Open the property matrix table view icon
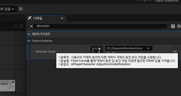The width and height of the screenshot is (181, 96). tap(173, 26)
